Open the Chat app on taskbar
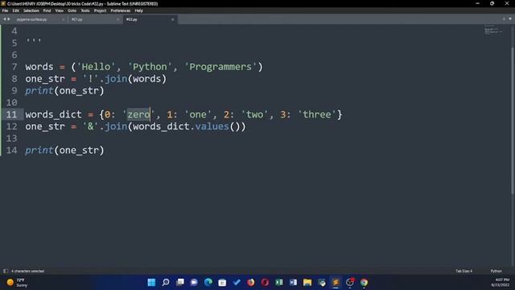 (194, 282)
